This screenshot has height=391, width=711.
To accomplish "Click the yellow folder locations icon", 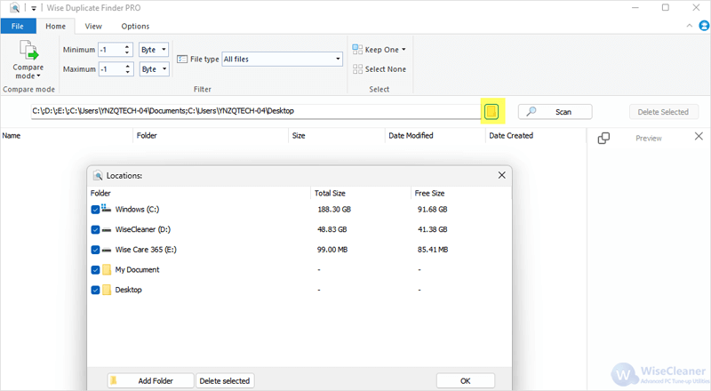I will coord(491,111).
